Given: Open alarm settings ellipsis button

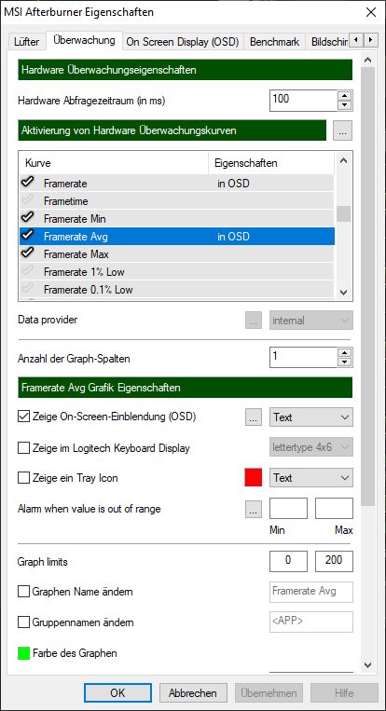Looking at the screenshot, I should point(254,509).
